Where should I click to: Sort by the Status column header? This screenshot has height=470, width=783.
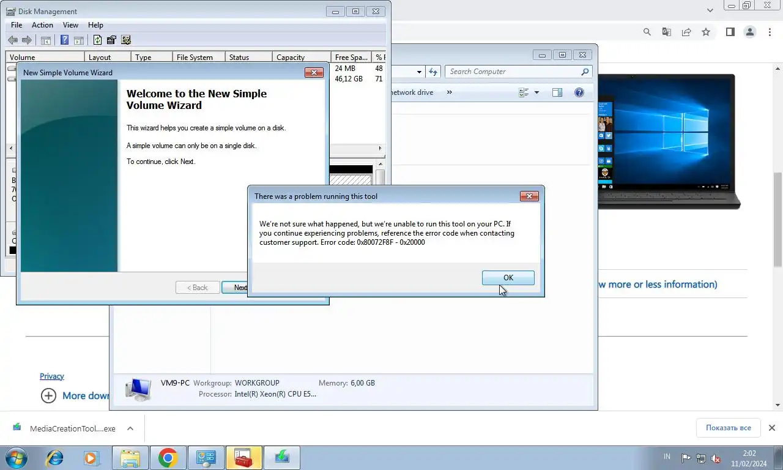tap(248, 58)
